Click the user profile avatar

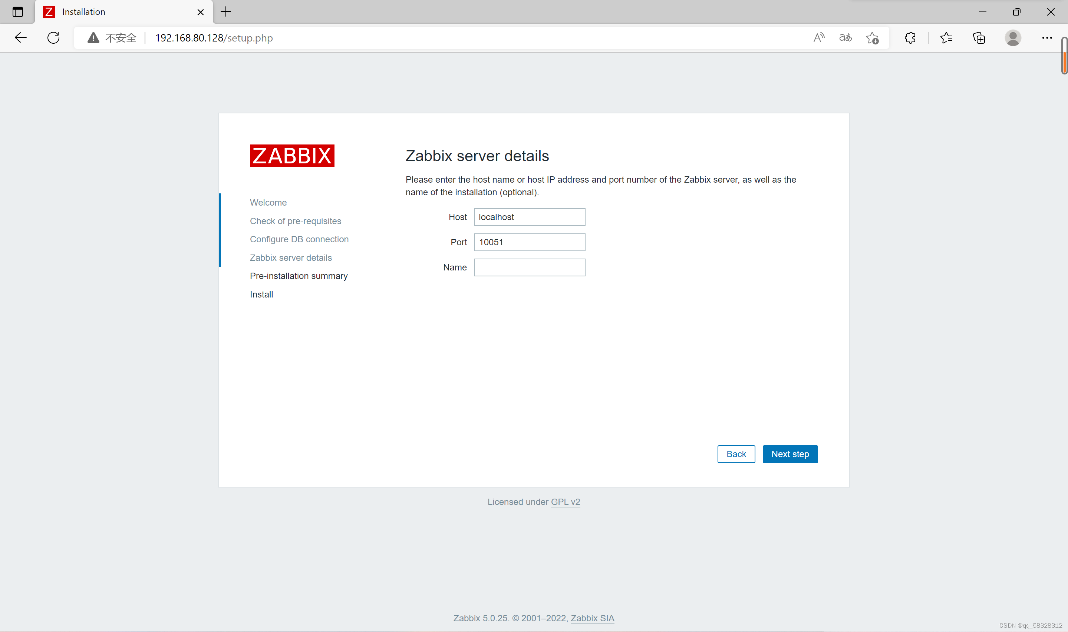(x=1013, y=38)
